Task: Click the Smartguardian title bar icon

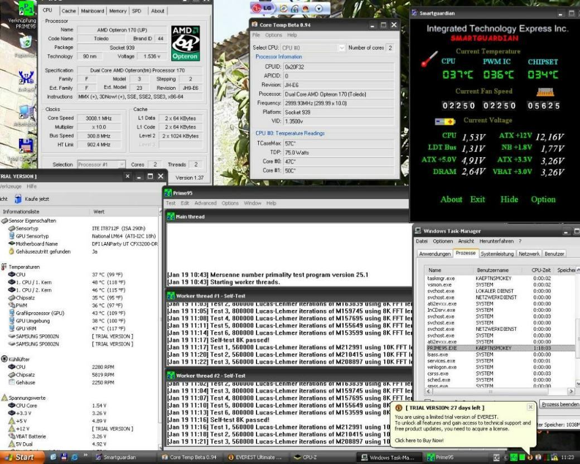Action: [414, 13]
